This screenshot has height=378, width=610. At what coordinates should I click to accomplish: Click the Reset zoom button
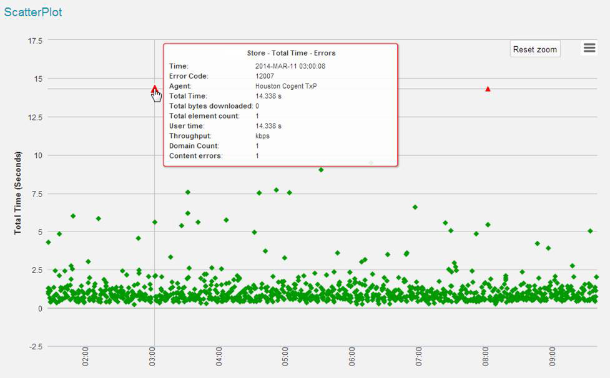point(534,49)
